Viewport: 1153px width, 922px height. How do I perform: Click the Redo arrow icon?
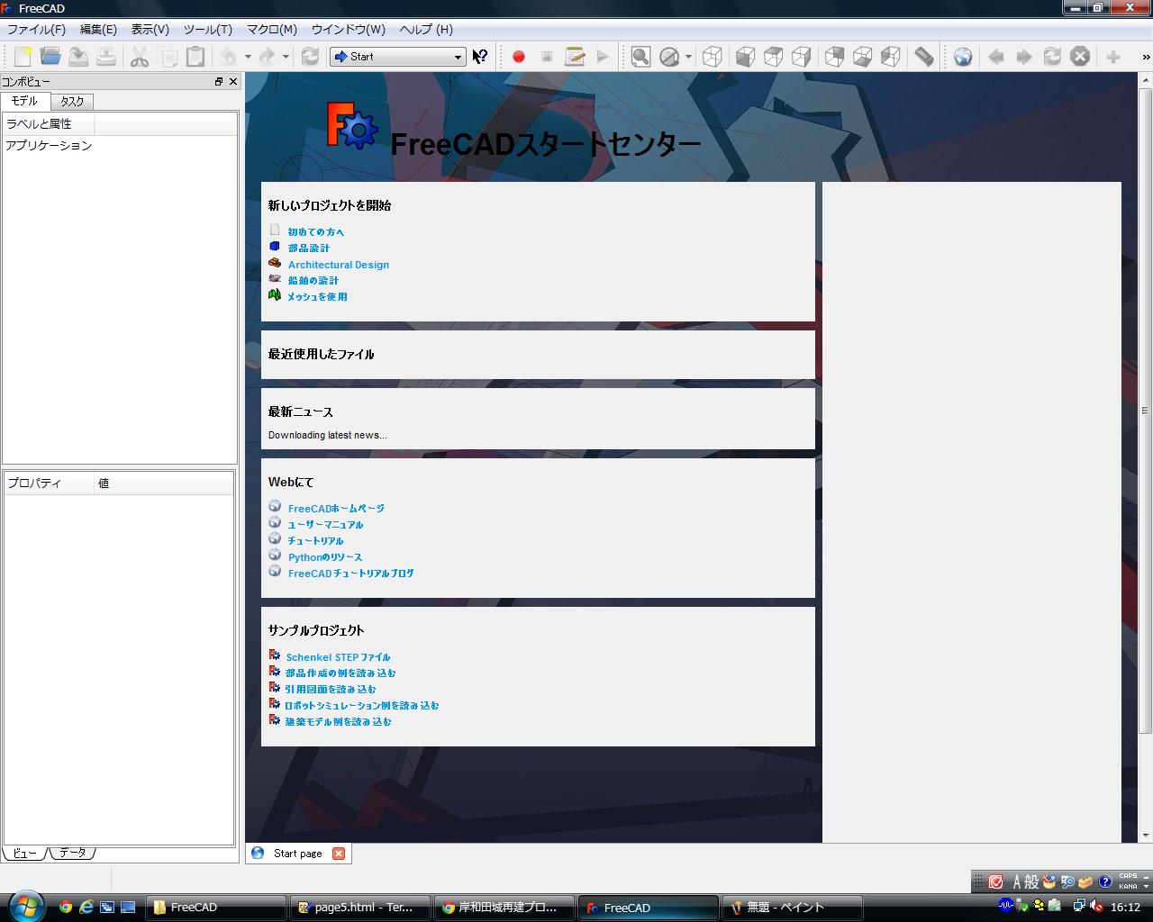click(x=267, y=57)
